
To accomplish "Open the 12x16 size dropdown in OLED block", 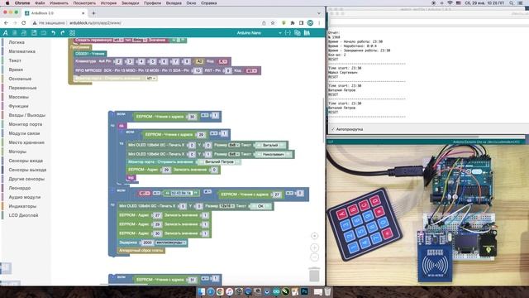I will click(x=226, y=206).
